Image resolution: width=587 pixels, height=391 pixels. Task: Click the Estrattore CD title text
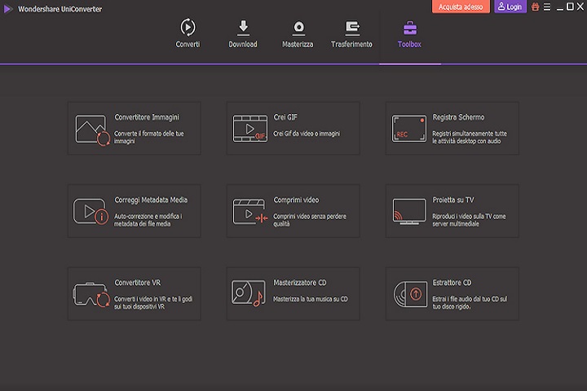pyautogui.click(x=452, y=283)
